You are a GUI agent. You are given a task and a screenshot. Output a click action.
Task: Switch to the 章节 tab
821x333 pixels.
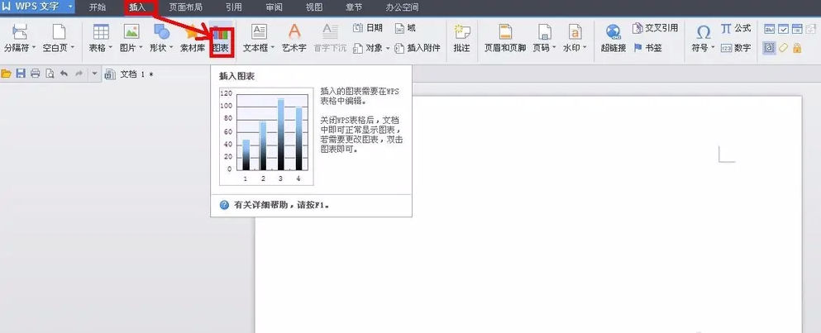click(354, 7)
